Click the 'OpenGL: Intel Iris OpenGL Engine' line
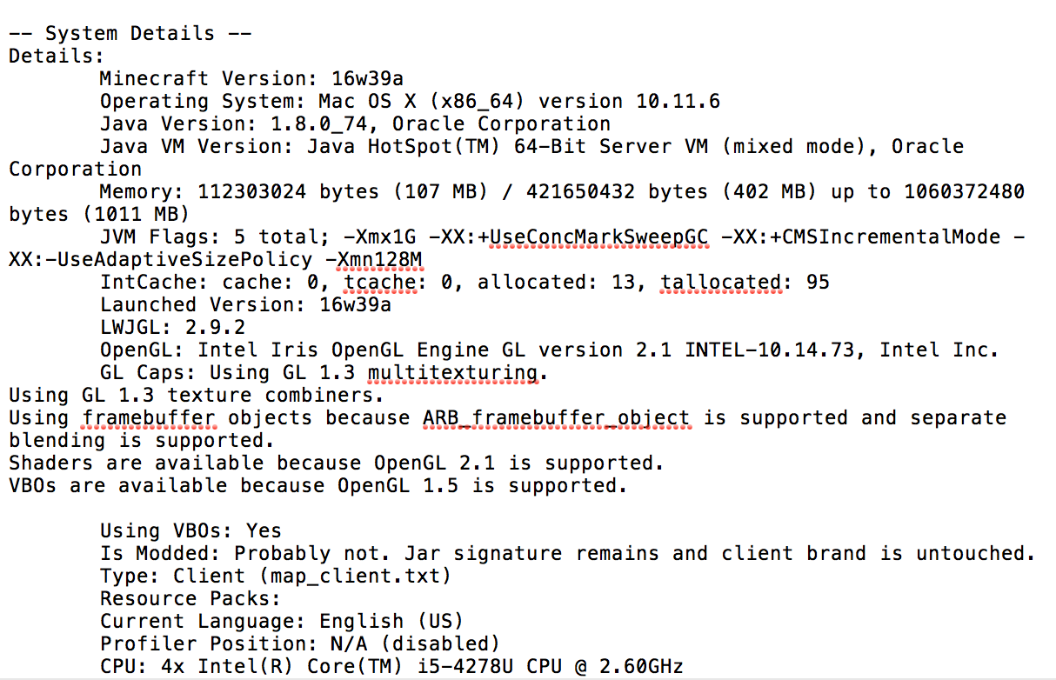Viewport: 1056px width, 680px height. (x=549, y=350)
